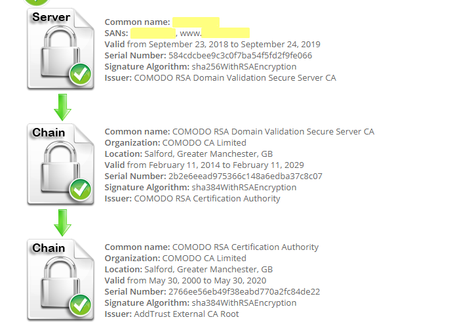466x332 pixels.
Task: Click the first Chain certificate padlock icon
Action: pyautogui.click(x=61, y=164)
